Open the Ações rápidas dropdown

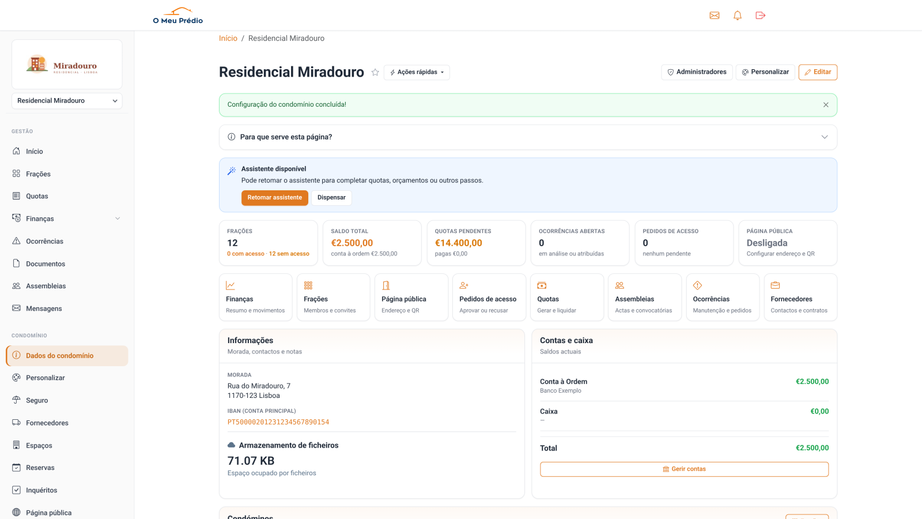[417, 72]
